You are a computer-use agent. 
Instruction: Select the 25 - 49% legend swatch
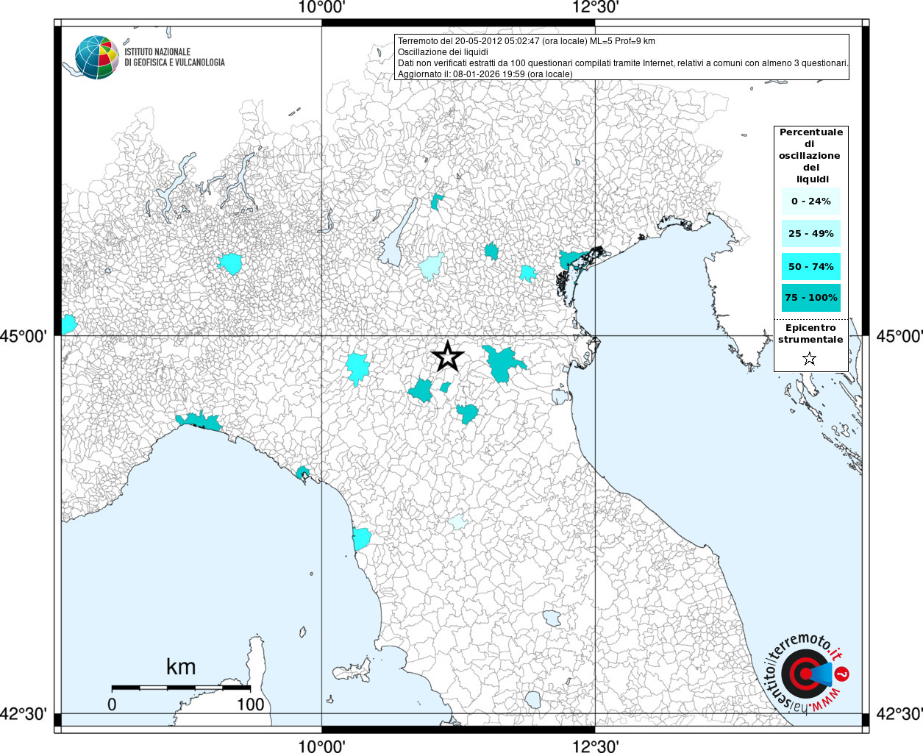pyautogui.click(x=811, y=233)
